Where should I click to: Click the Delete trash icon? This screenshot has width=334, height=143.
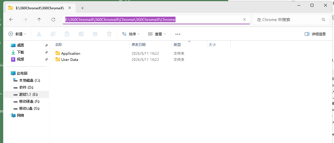tap(109, 34)
